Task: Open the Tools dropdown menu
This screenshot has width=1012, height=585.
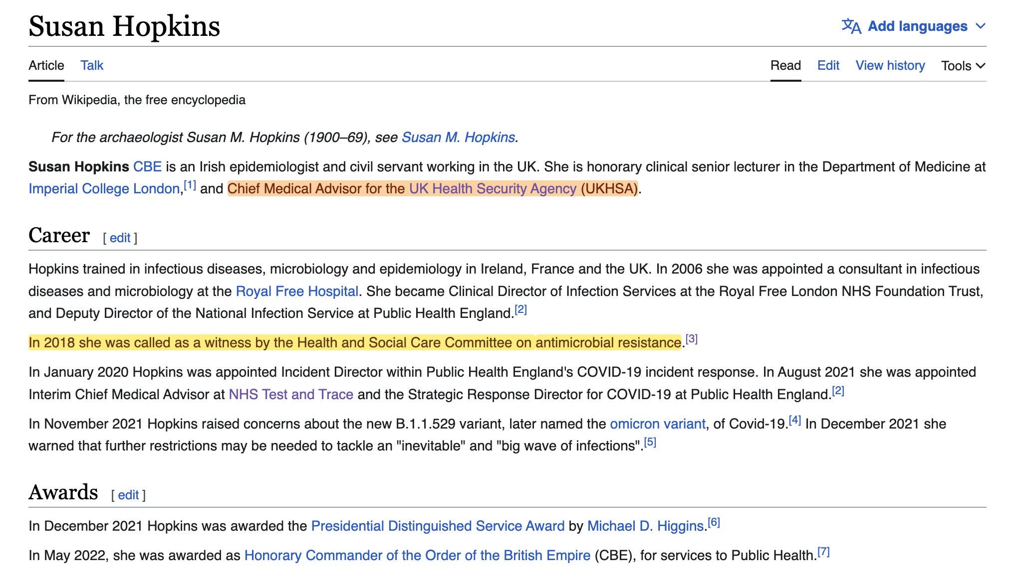Action: pyautogui.click(x=963, y=66)
